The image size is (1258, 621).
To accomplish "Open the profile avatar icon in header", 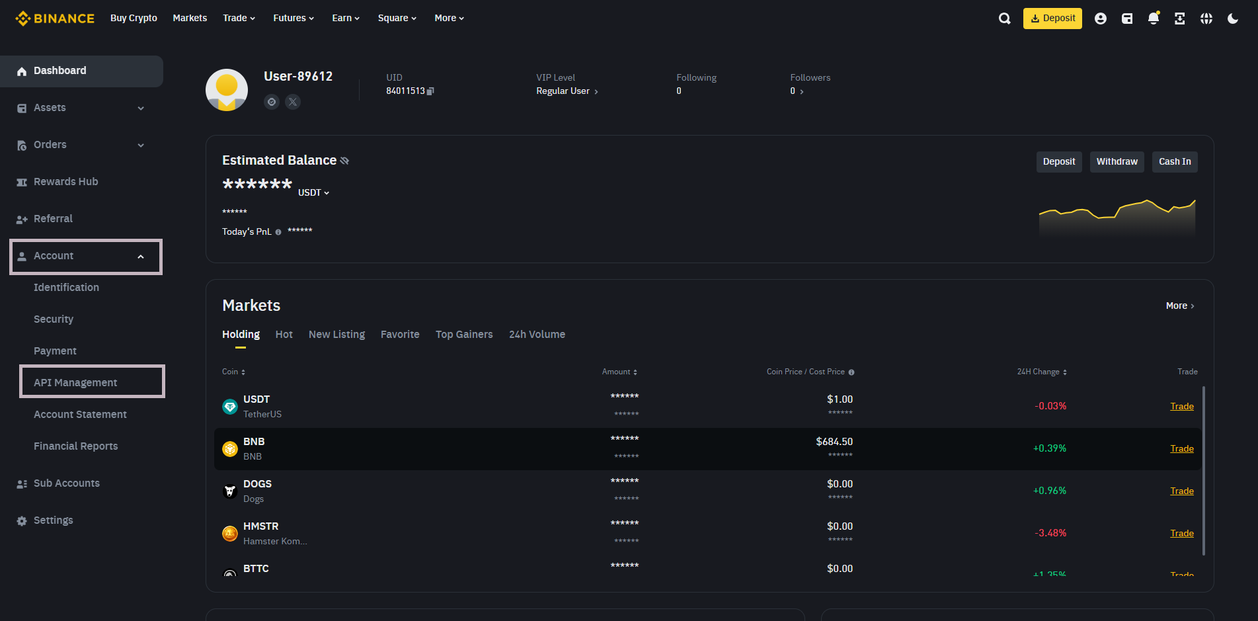I will pyautogui.click(x=1101, y=19).
